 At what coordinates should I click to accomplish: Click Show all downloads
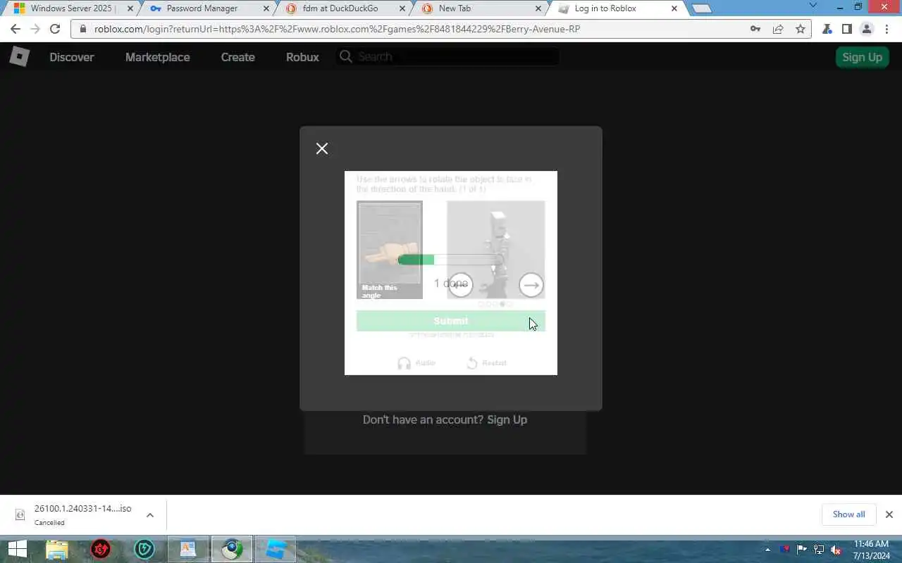pyautogui.click(x=848, y=514)
